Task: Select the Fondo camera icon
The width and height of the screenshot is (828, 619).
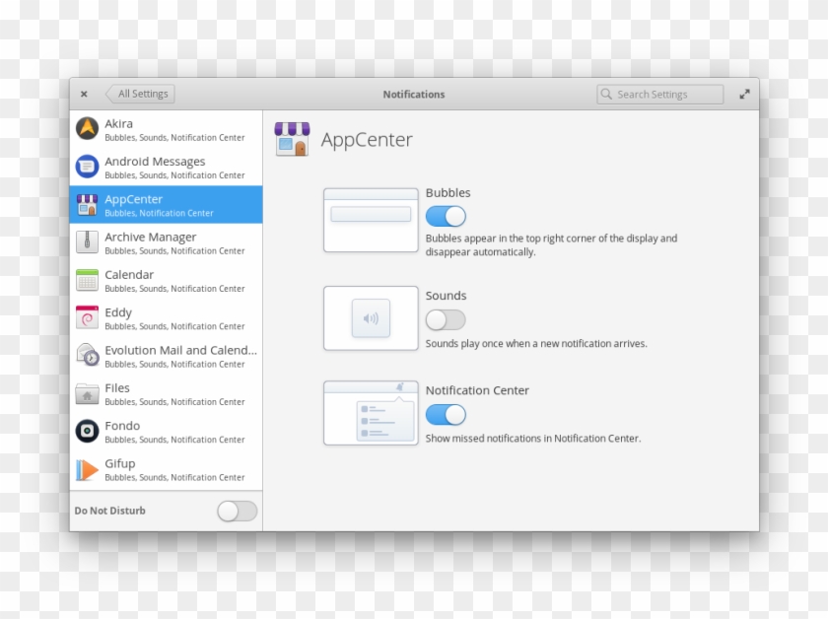Action: point(87,431)
